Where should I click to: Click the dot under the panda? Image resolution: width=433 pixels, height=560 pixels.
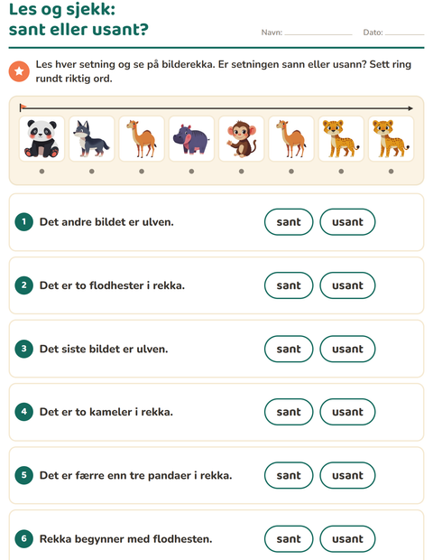point(41,172)
